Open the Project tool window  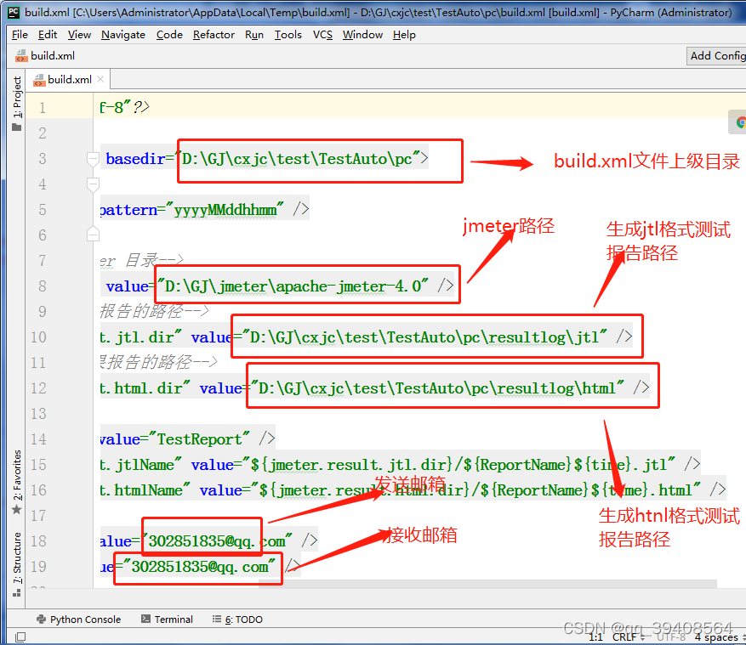coord(17,103)
